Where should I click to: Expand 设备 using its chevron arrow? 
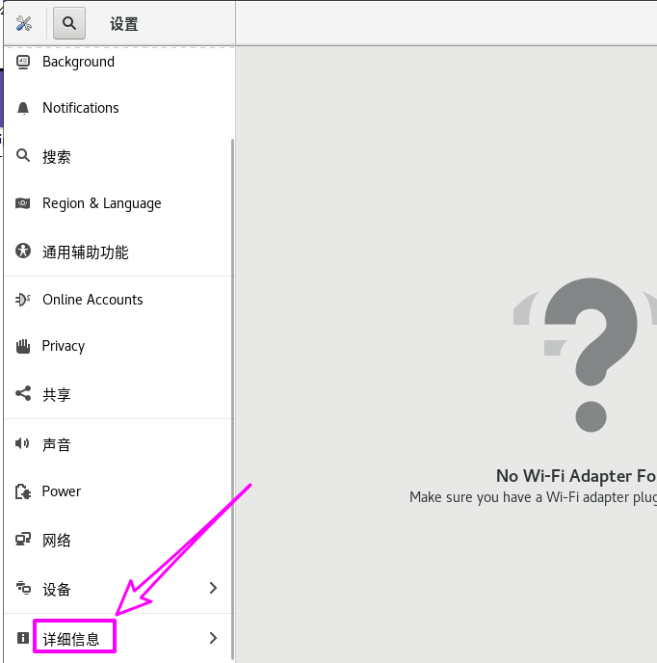[213, 588]
